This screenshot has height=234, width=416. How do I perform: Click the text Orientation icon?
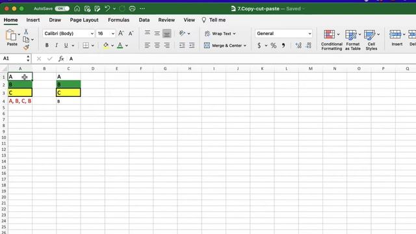[182, 33]
